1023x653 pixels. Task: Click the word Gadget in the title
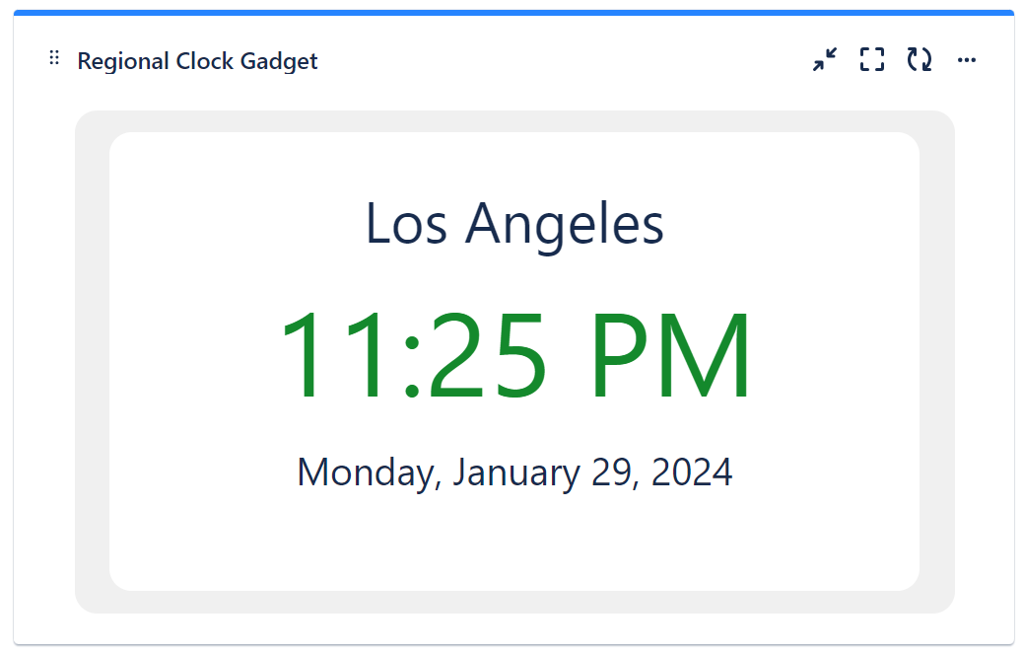278,62
